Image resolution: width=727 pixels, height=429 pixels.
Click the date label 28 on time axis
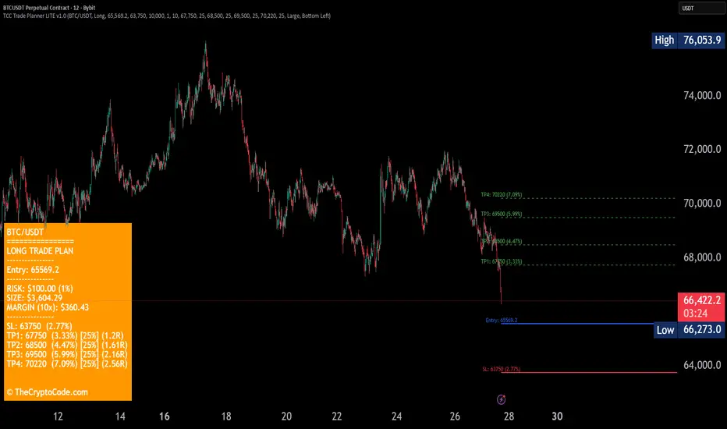pos(509,417)
